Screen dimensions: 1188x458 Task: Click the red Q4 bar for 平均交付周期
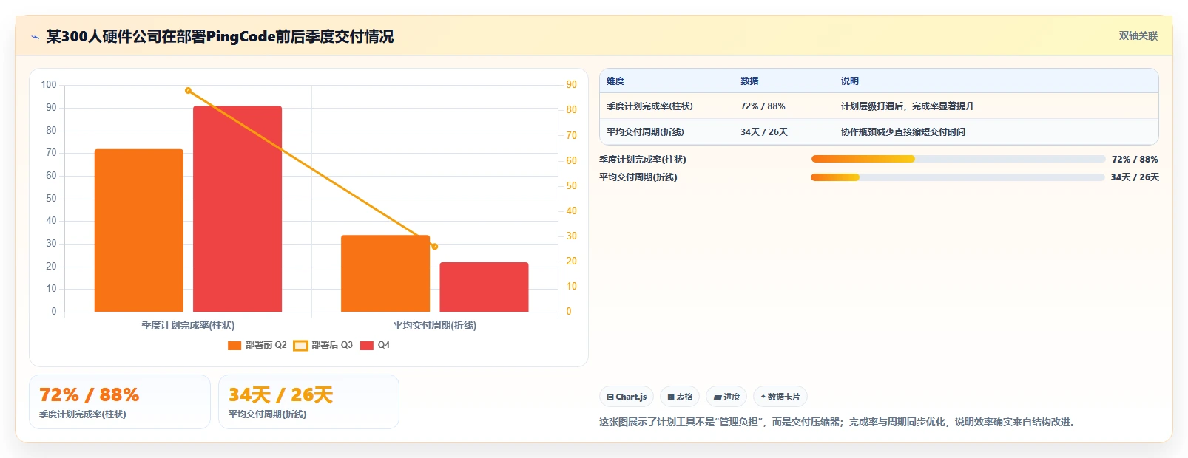pyautogui.click(x=485, y=287)
